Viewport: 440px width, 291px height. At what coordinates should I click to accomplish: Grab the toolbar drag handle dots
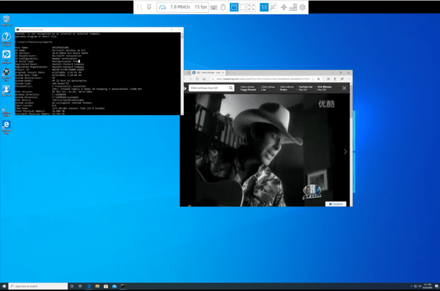tap(138, 7)
